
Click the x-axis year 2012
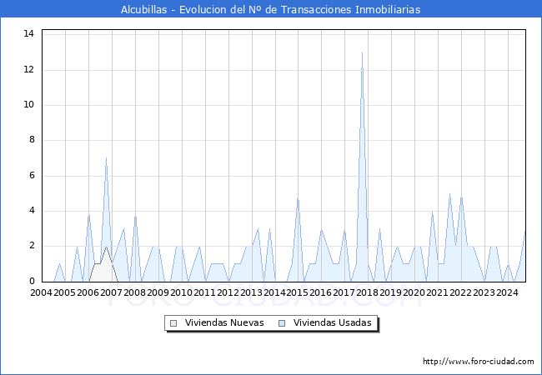point(228,292)
